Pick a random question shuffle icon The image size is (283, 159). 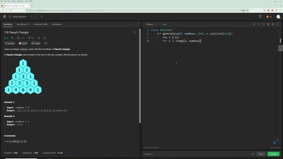coord(42,17)
